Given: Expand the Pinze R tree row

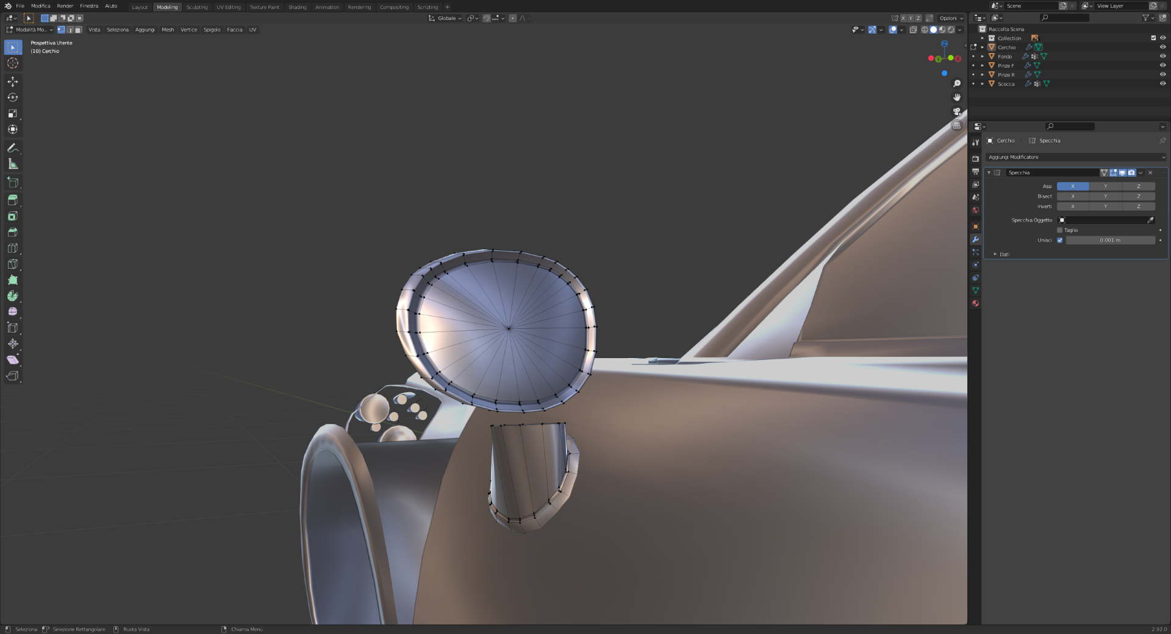Looking at the screenshot, I should [983, 74].
